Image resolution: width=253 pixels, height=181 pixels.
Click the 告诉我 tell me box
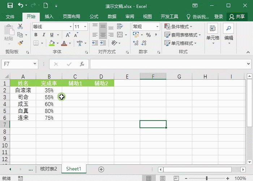197,17
